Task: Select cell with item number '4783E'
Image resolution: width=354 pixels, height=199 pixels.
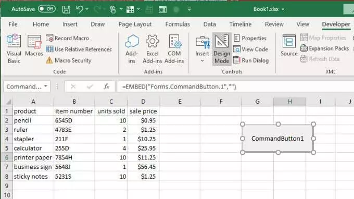Action: (74, 130)
